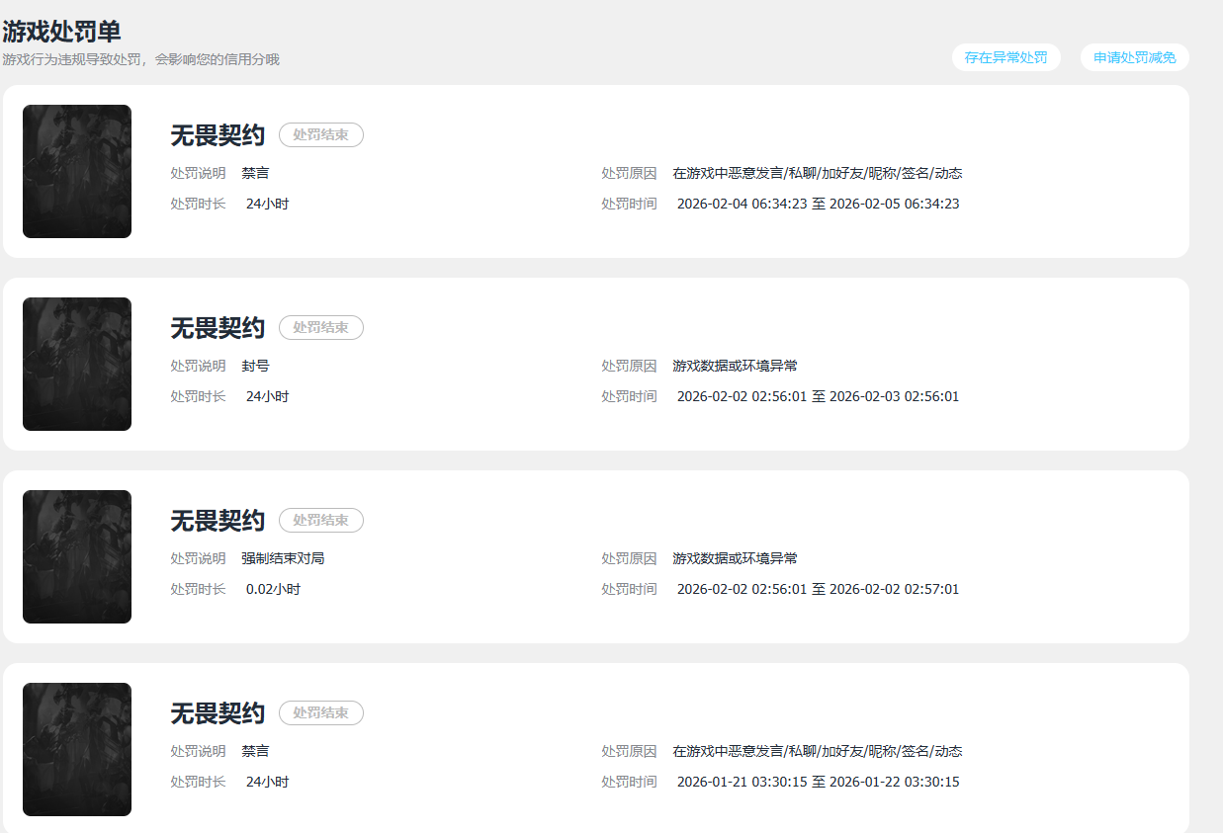The height and width of the screenshot is (833, 1223).
Task: Open 无畏契约 title of the 强制结束对局 record
Action: 218,520
